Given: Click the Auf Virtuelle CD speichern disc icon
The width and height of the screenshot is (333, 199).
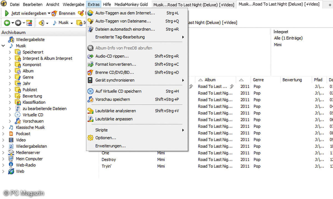Looking at the screenshot, I should (x=90, y=91).
